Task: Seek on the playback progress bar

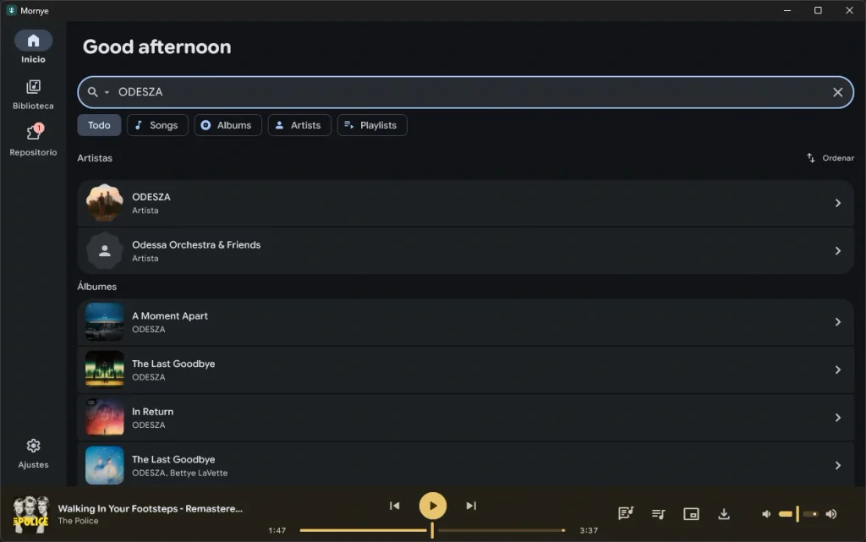Action: point(432,530)
